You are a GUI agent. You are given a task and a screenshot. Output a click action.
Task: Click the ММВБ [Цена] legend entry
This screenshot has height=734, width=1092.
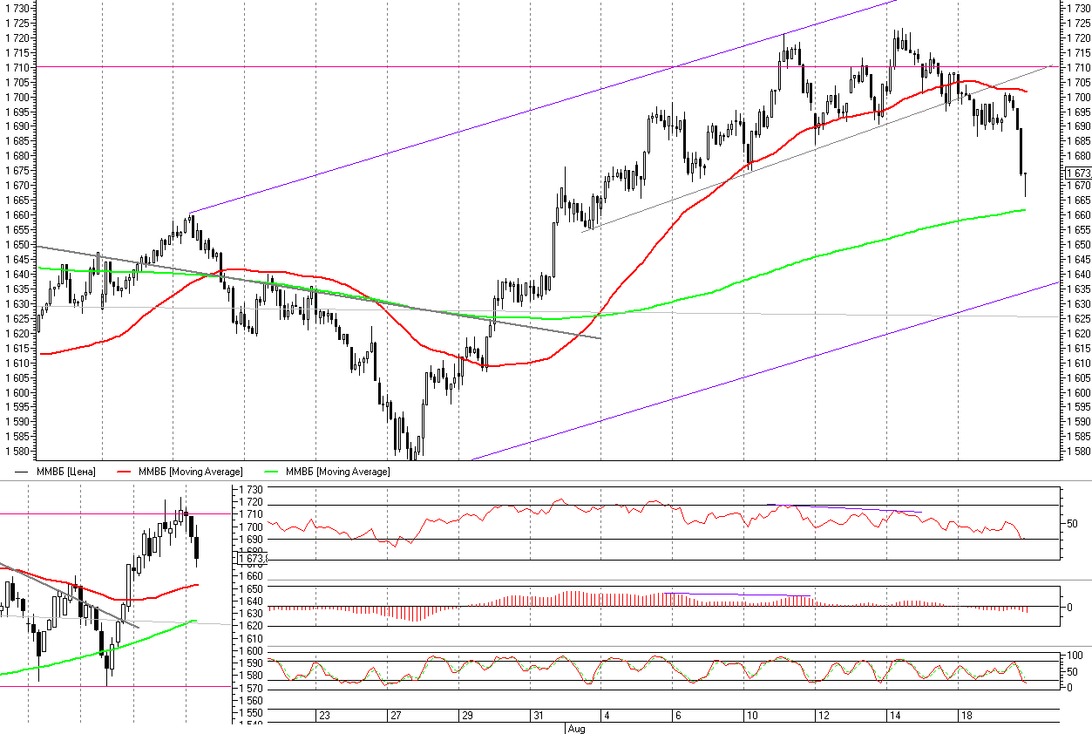[x=66, y=472]
